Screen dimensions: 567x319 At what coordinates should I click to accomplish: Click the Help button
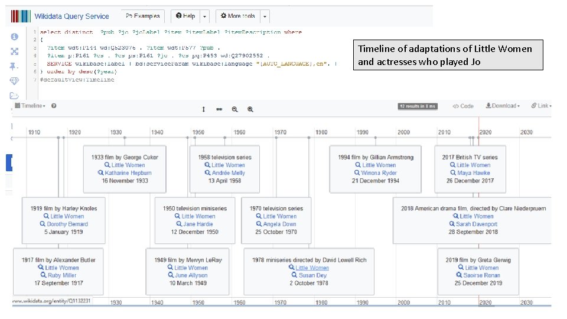(185, 17)
